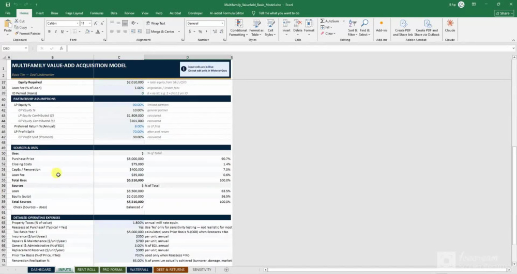Increase decimal places
The height and width of the screenshot is (274, 517).
pos(215,31)
